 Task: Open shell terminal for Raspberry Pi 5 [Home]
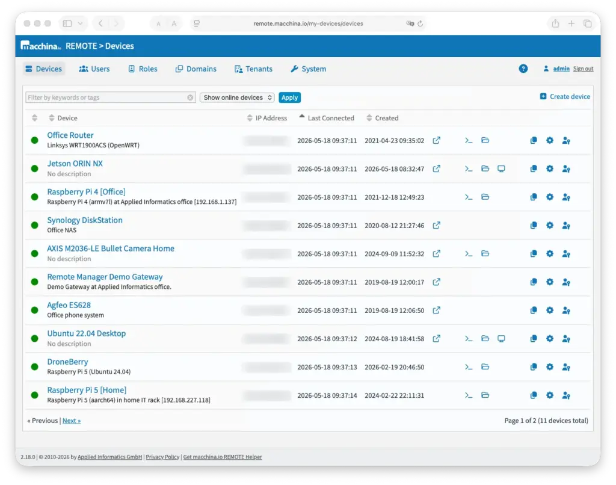(468, 395)
